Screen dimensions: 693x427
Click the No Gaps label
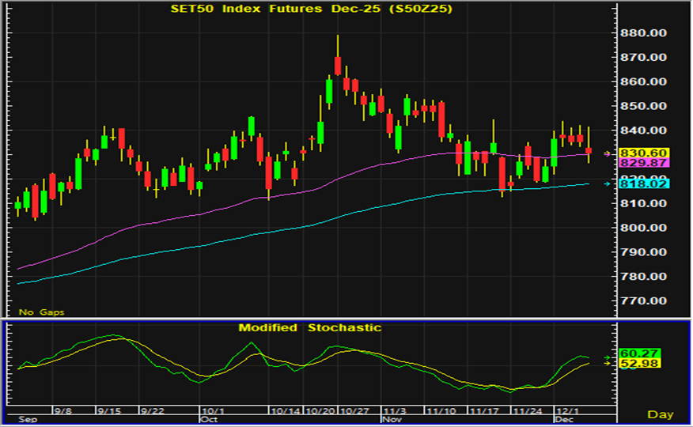[36, 311]
